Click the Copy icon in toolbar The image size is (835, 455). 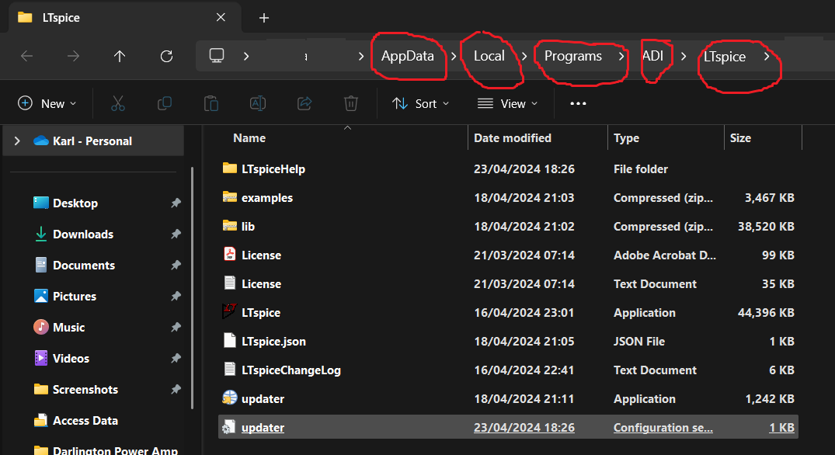tap(165, 103)
